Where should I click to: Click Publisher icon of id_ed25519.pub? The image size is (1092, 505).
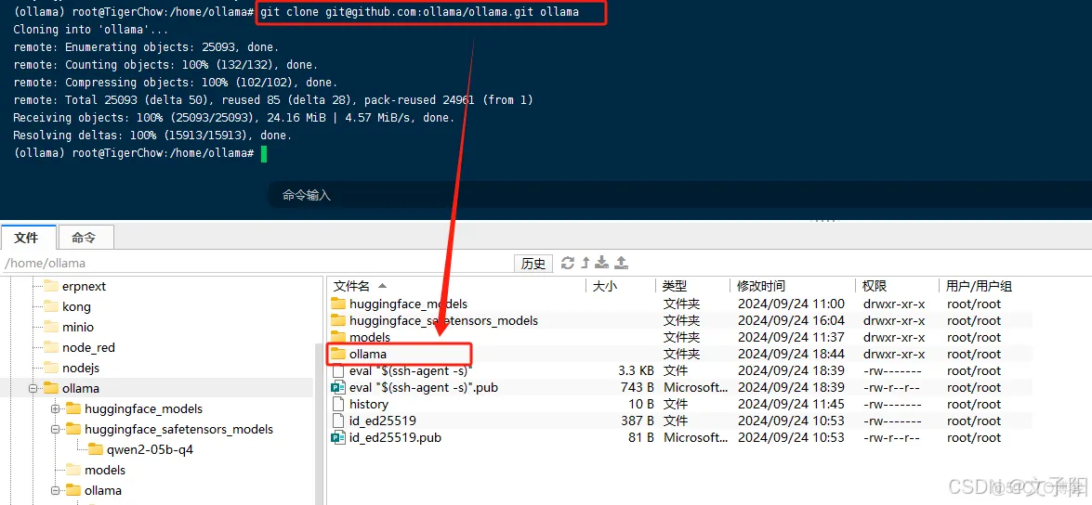pos(338,437)
